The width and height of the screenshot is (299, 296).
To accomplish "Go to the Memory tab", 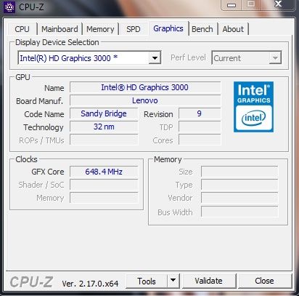I will [x=100, y=29].
